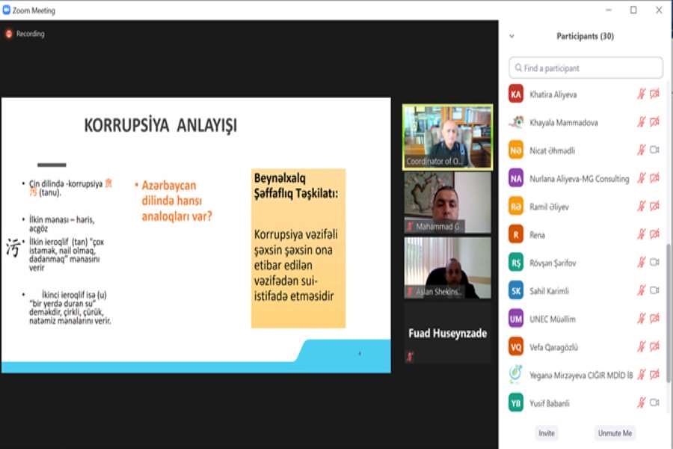This screenshot has height=449, width=673.
Task: Click Ramil Əliyev's name in participants
Action: (549, 207)
